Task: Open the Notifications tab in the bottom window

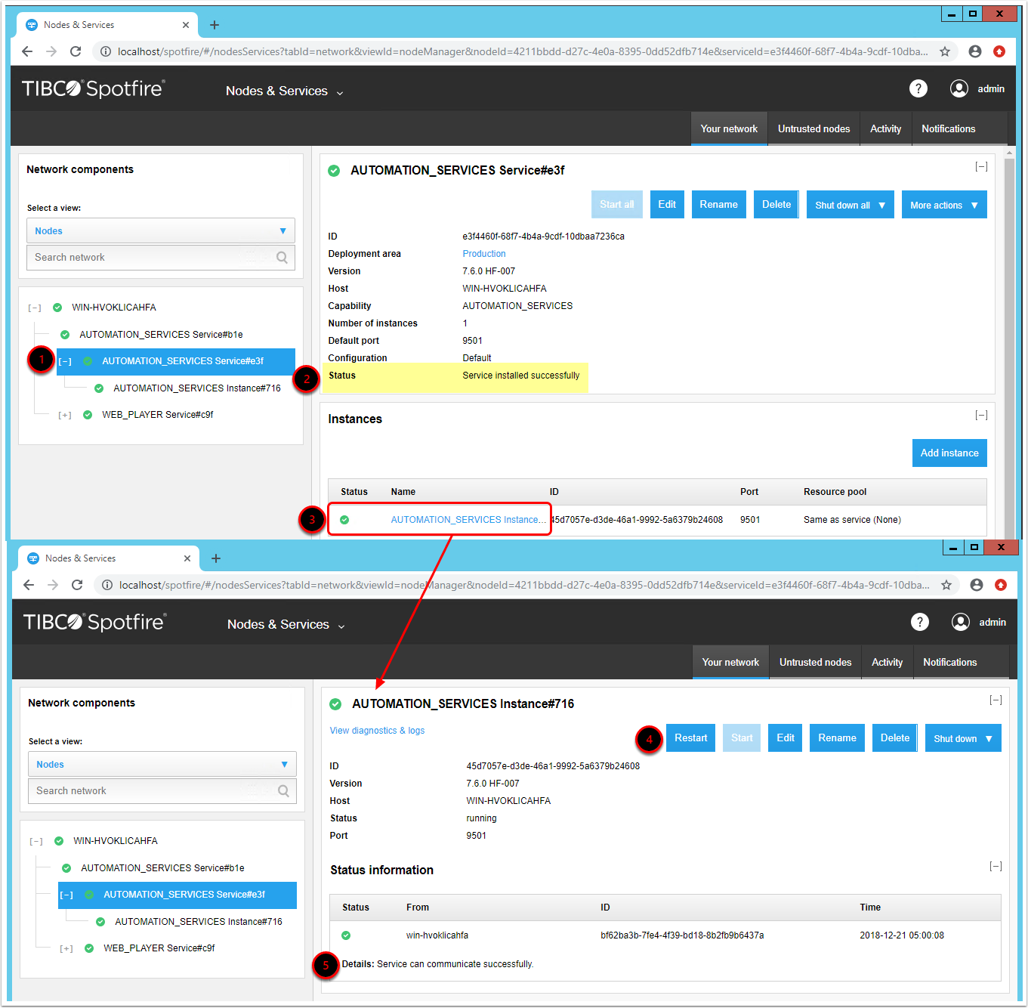Action: 950,662
